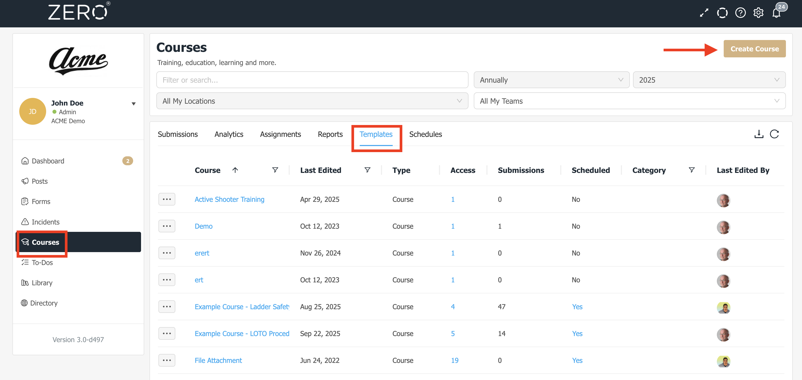Open ellipsis menu for Demo course row

click(167, 226)
